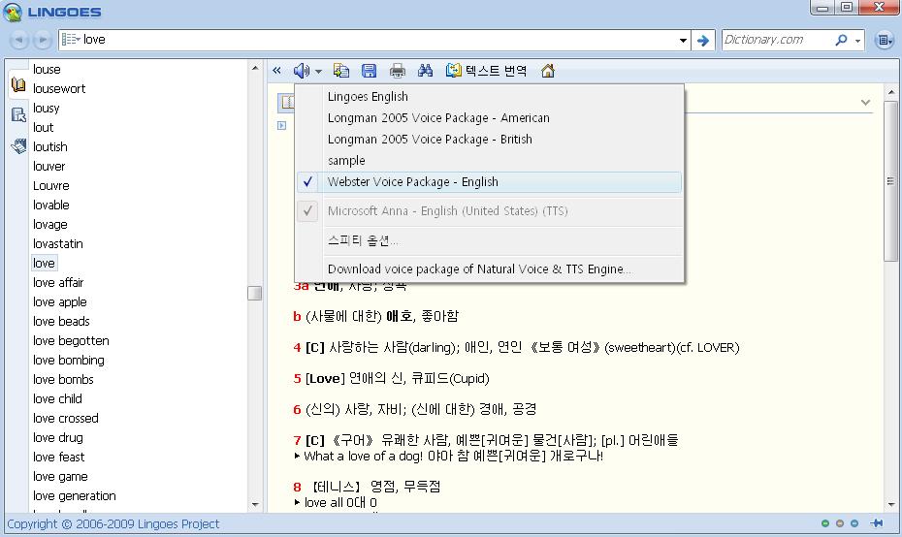Open the Dictionary.com engine dropdown arrow
Screen dimensions: 902x537
(857, 41)
